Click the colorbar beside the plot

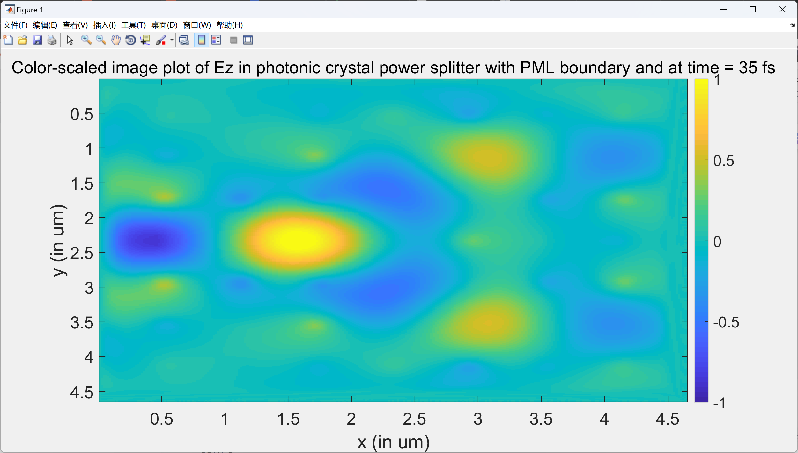click(701, 240)
